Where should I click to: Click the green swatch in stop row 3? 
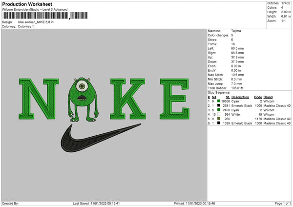click(219, 110)
